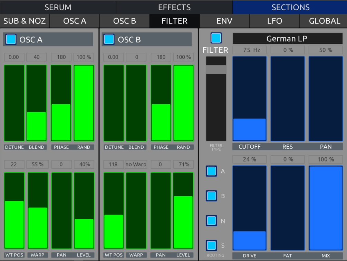Image resolution: width=347 pixels, height=261 pixels.
Task: Open the EFFECTS top tab
Action: [174, 7]
